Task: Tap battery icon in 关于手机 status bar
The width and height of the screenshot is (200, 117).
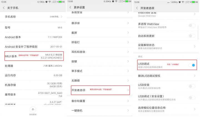Action: coord(60,2)
